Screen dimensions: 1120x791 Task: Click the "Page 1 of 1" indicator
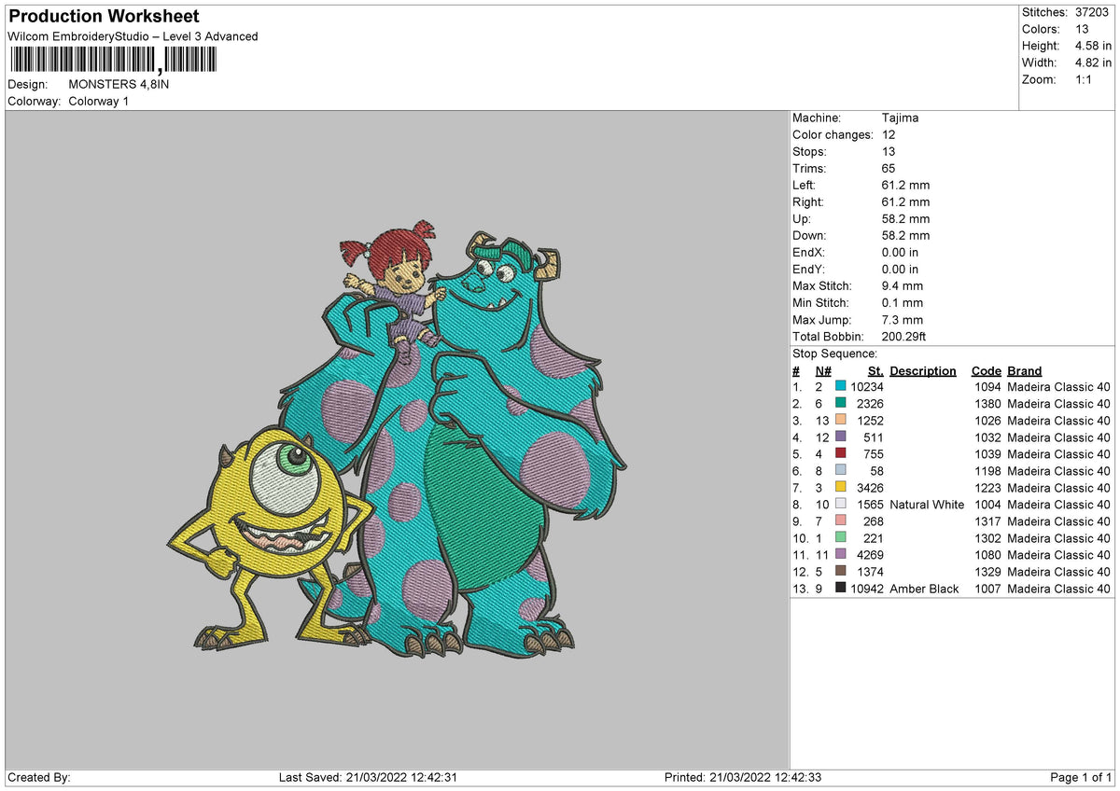click(1081, 777)
